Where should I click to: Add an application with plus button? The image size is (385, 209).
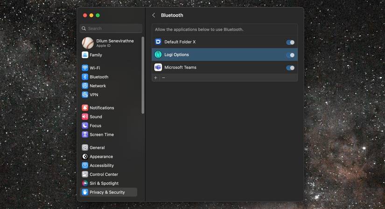[156, 78]
